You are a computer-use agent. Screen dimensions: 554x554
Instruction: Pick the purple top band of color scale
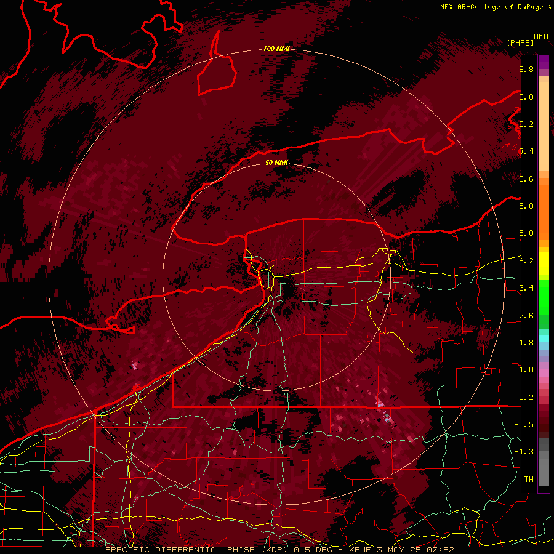coord(544,62)
